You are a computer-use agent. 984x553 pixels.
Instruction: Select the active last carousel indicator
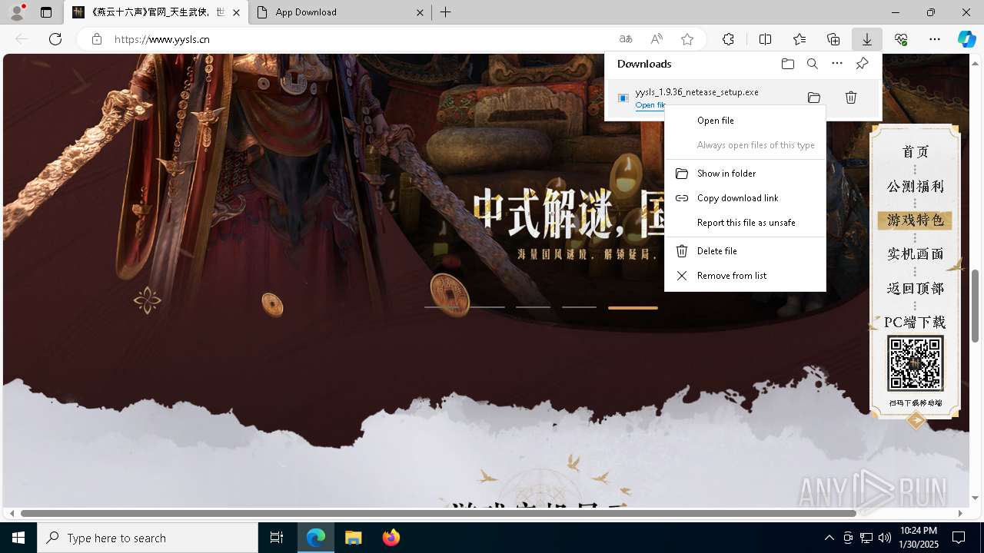pos(633,307)
